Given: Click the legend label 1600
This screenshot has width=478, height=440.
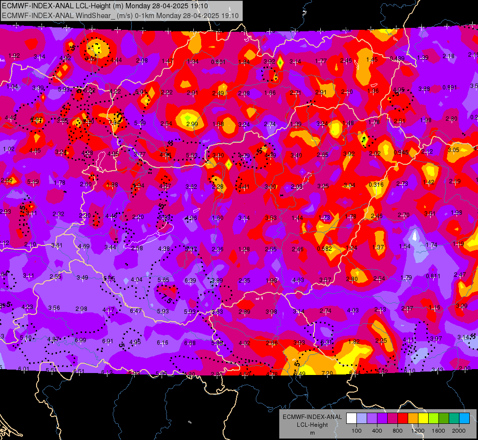Looking at the screenshot, I should coord(438,431).
